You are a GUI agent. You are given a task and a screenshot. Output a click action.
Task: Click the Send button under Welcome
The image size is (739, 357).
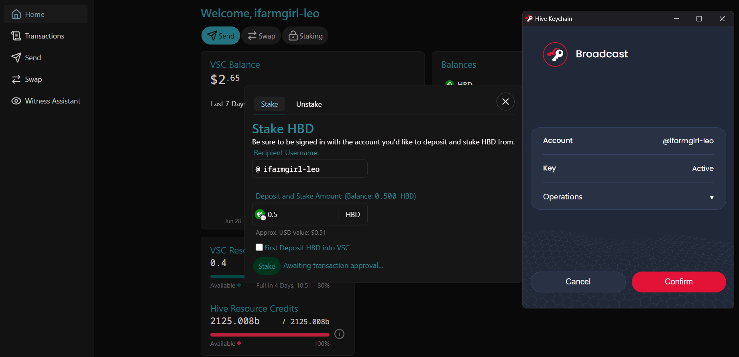point(221,36)
